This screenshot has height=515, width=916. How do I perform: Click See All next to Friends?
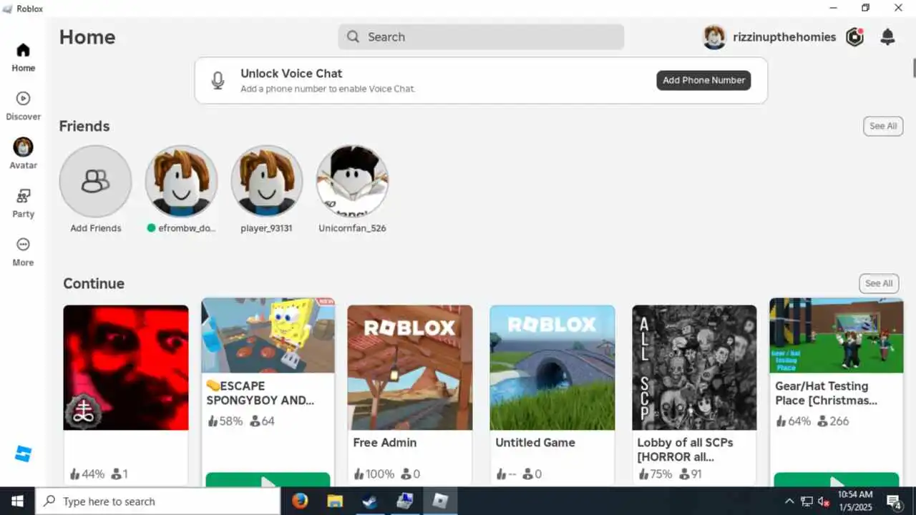pos(883,126)
